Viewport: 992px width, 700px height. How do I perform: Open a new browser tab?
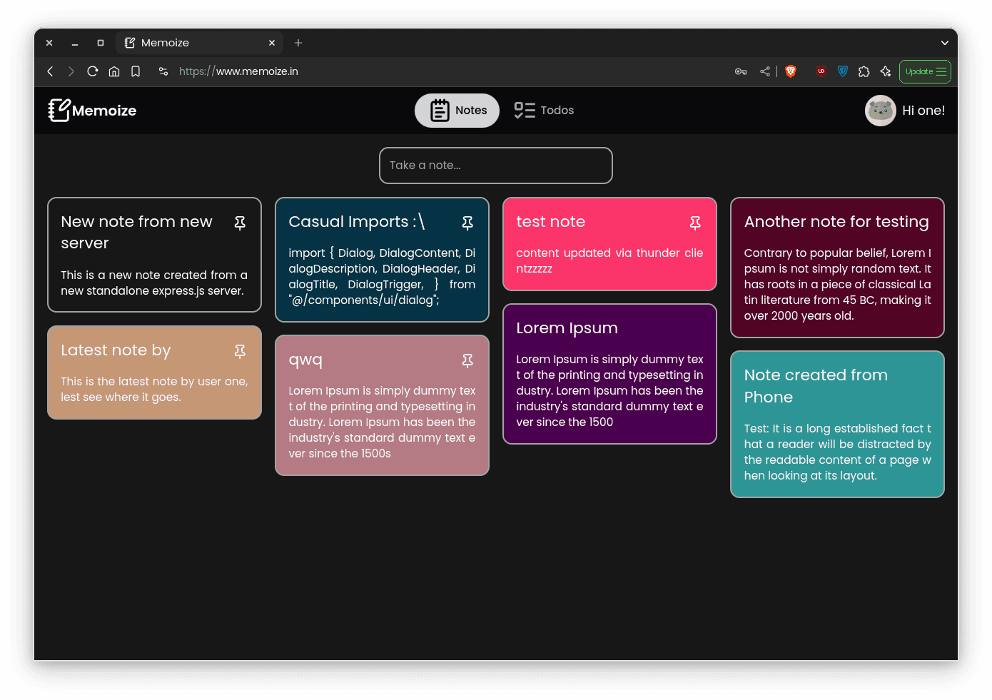pyautogui.click(x=298, y=43)
